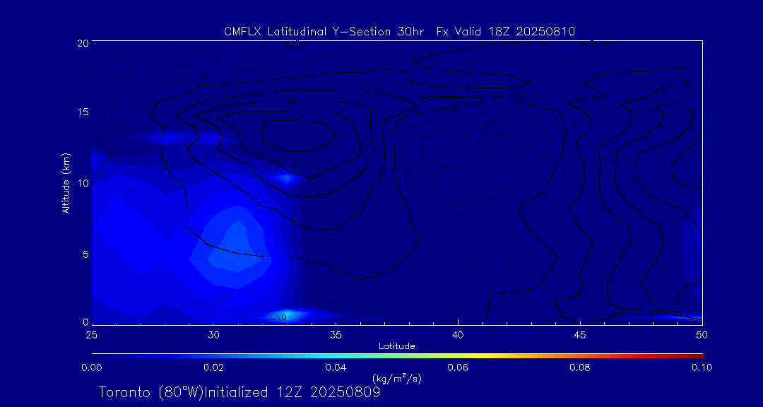763x407 pixels.
Task: Click altitude tick label 15 on y-axis
Action: (x=81, y=112)
